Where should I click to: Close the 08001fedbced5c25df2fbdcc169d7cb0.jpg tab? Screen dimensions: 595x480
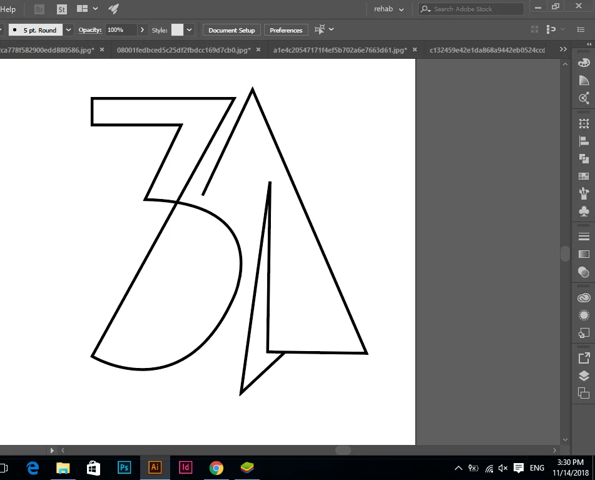pos(258,49)
